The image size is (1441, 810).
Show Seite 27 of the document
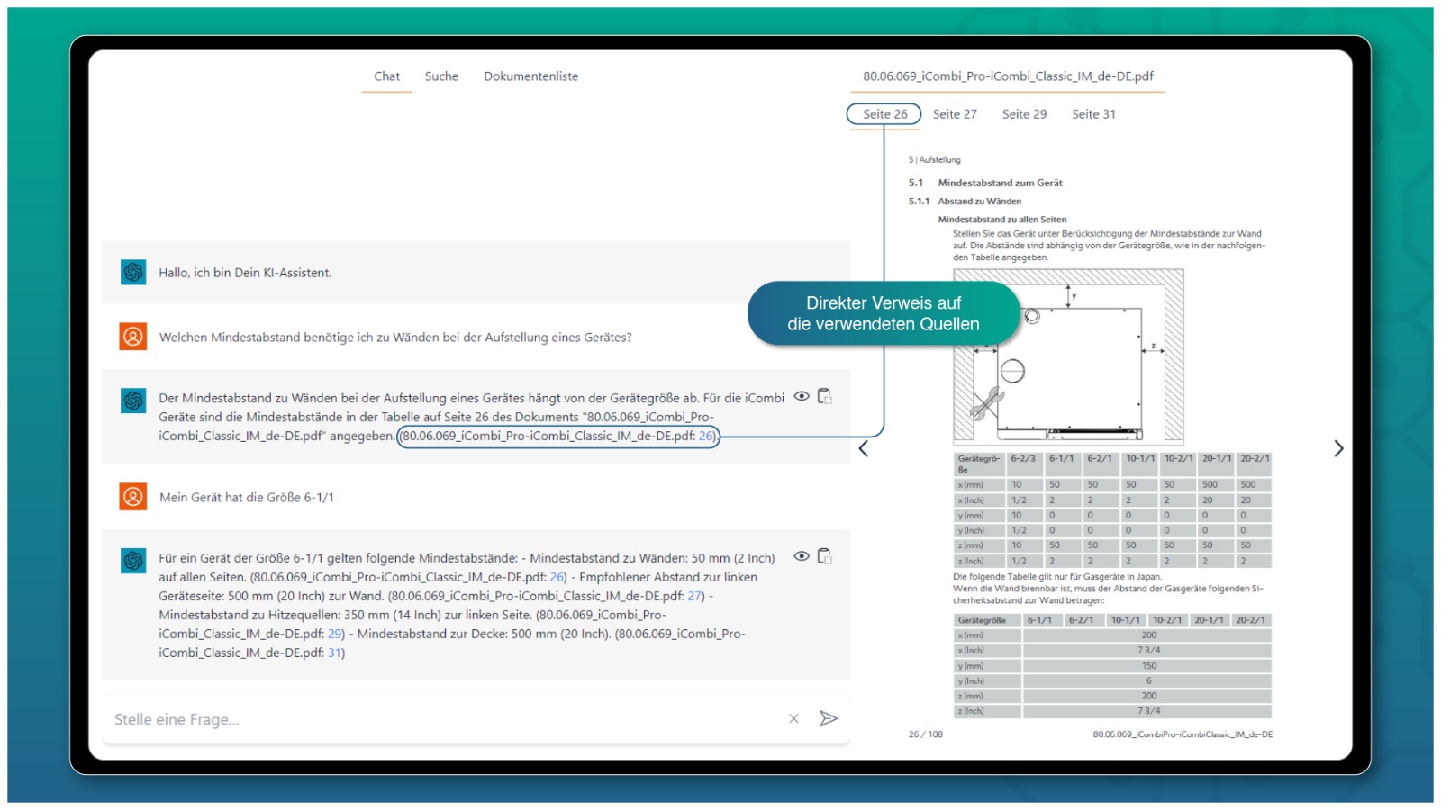click(x=955, y=114)
